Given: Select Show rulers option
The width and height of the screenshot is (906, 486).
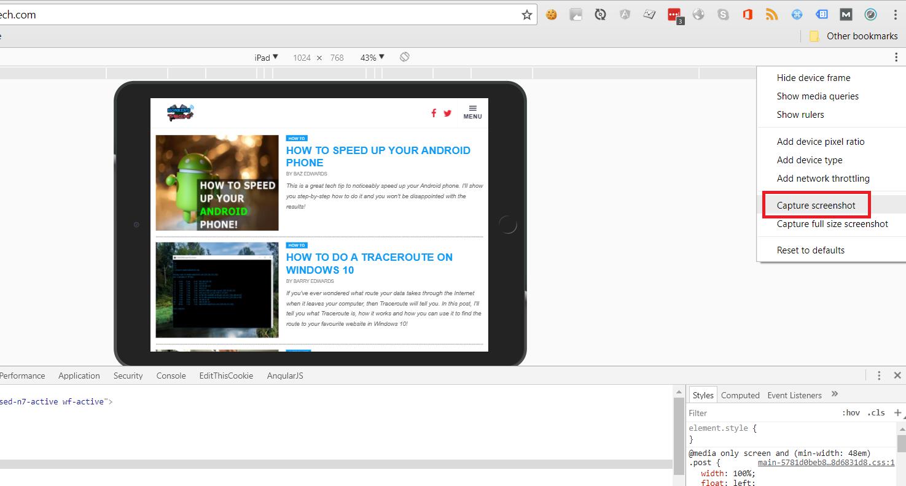Looking at the screenshot, I should pos(800,115).
